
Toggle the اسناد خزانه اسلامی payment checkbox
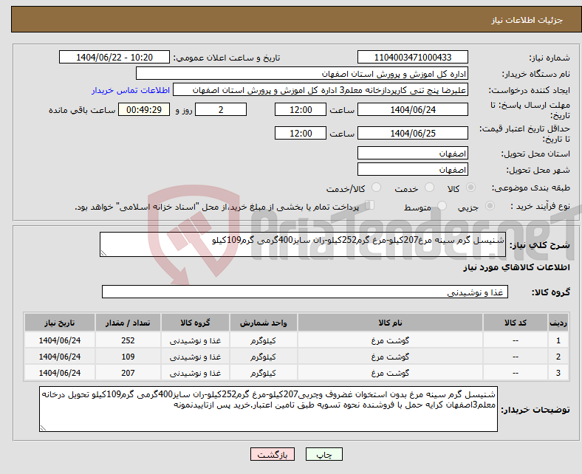[x=370, y=205]
